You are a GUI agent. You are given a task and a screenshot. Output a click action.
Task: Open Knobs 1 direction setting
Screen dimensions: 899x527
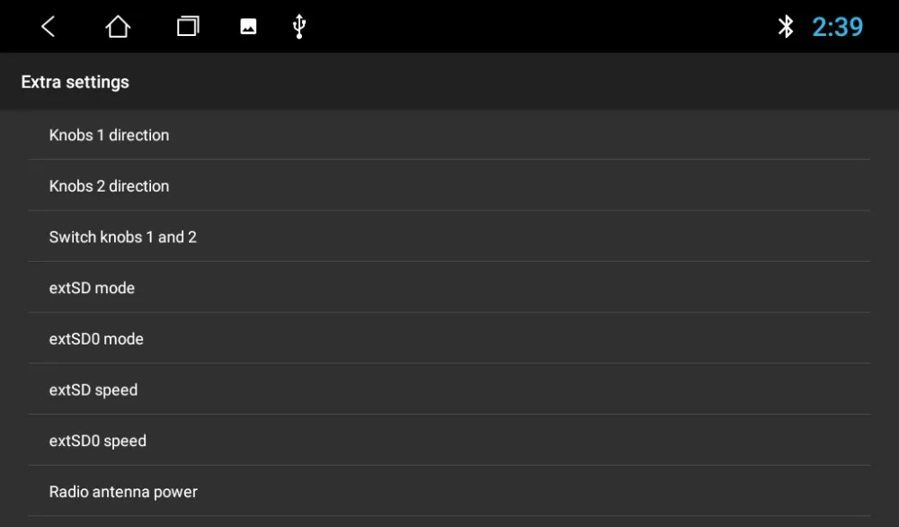[449, 135]
